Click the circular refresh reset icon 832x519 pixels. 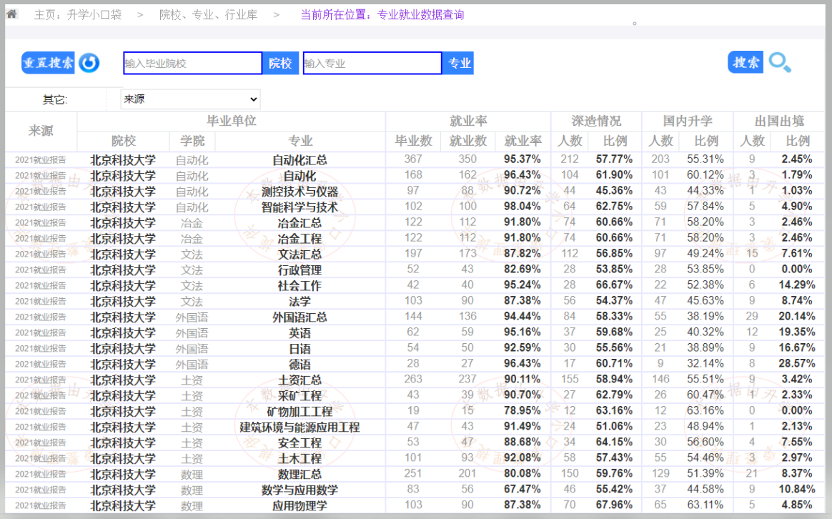[x=89, y=63]
